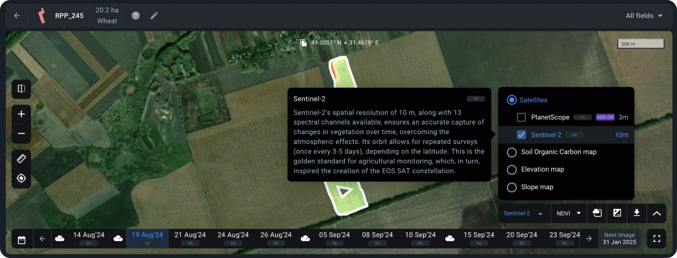Enter fullscreen map mode
This screenshot has height=258, width=677.
(x=656, y=239)
